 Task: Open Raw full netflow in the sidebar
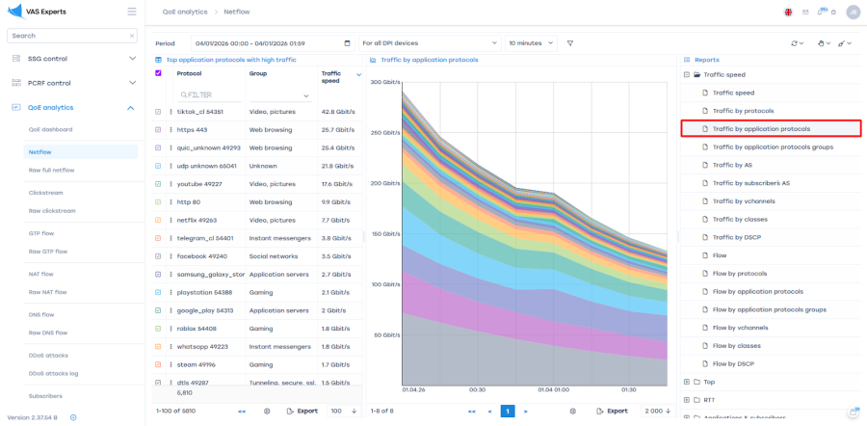coord(51,170)
